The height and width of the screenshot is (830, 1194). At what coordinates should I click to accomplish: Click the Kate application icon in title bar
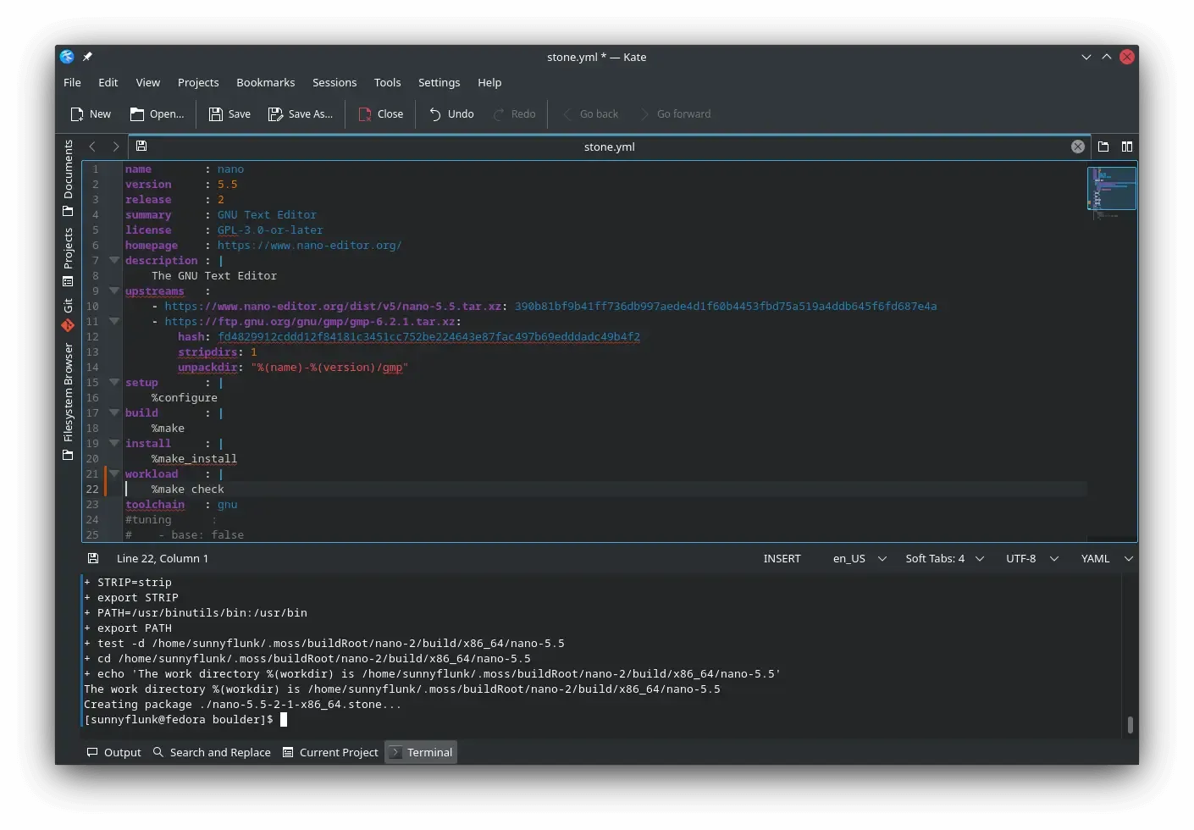pyautogui.click(x=67, y=57)
